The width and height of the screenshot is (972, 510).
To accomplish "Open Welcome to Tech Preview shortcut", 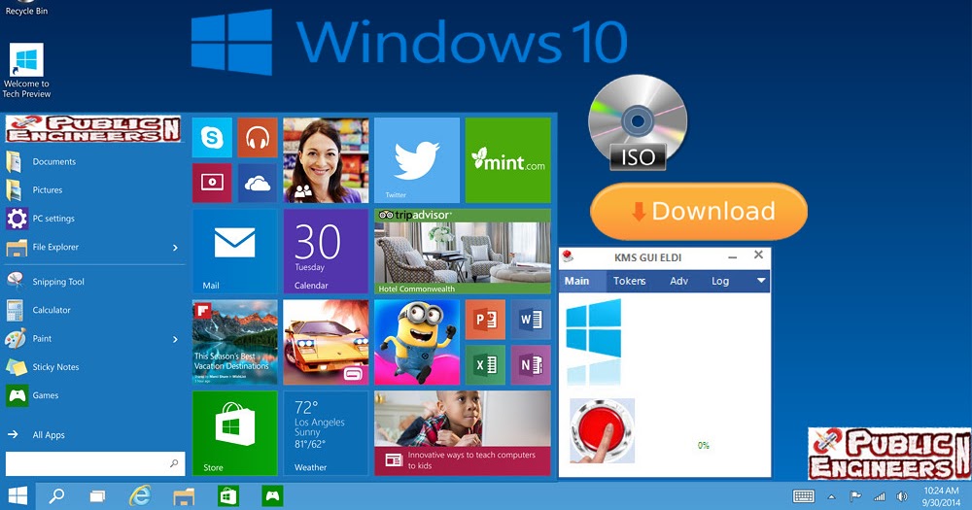I will [x=26, y=71].
